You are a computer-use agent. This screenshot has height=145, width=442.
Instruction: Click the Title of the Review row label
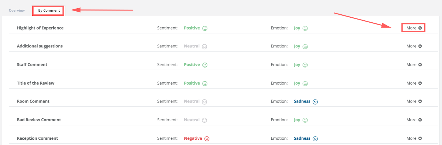[x=36, y=83]
